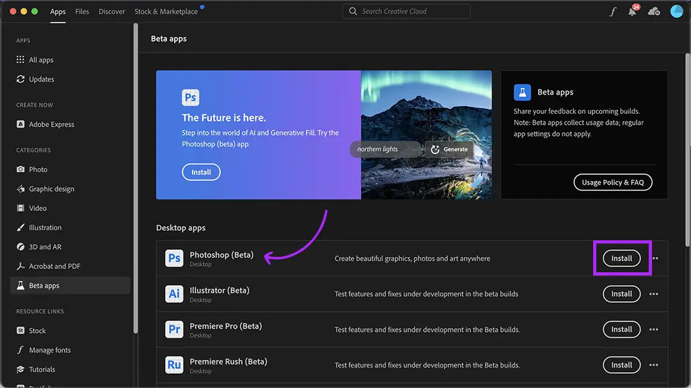Install Illustrator (Beta)
This screenshot has width=691, height=388.
coord(621,294)
